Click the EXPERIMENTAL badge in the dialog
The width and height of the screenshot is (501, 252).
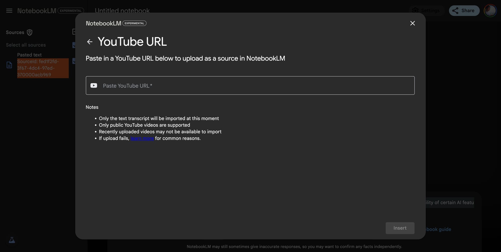135,23
